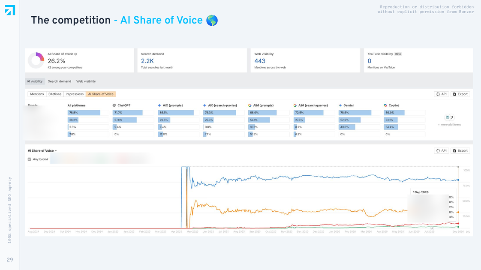Expand the AI Share of Voice chart dropdown
This screenshot has width=481, height=270.
click(x=42, y=151)
